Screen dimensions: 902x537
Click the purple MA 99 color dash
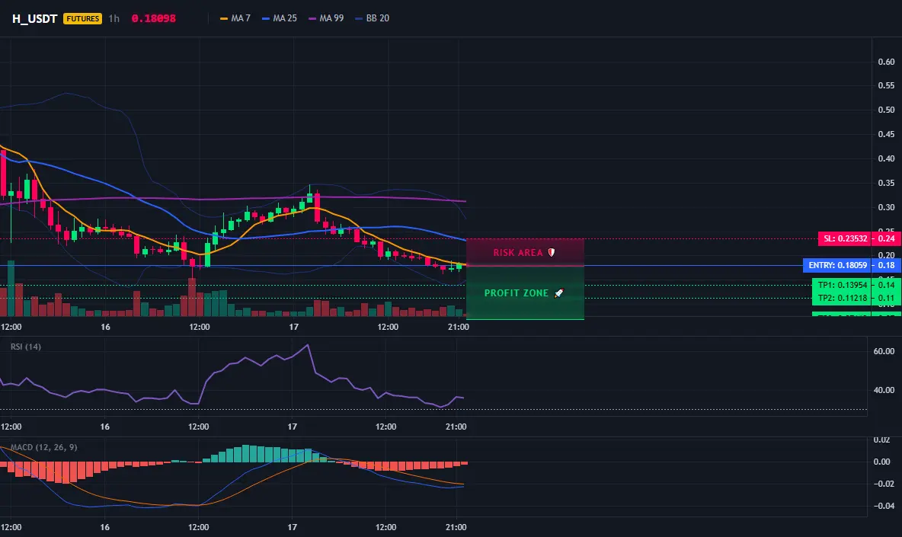point(312,18)
